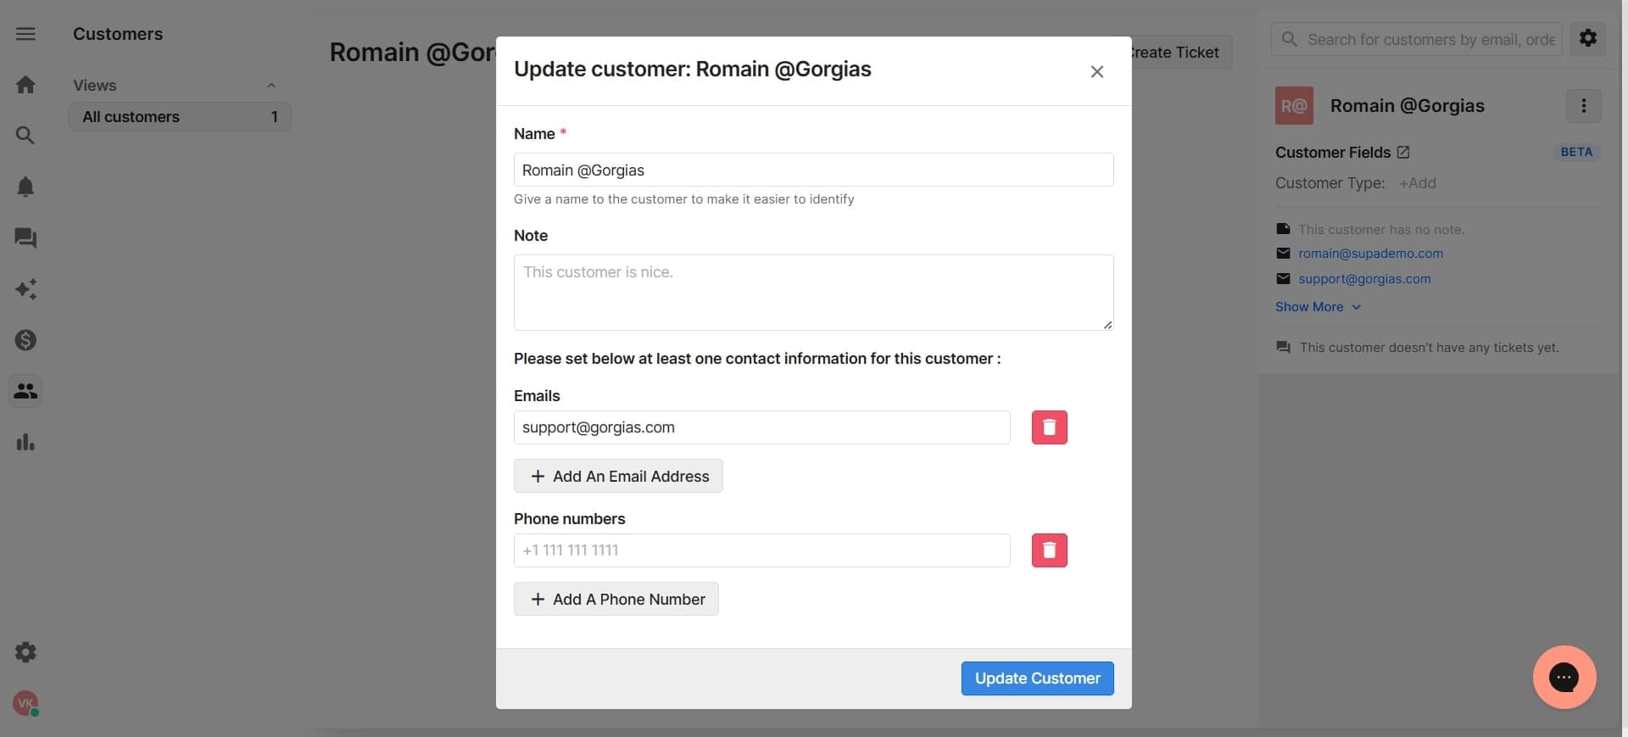Viewport: 1628px width, 737px height.
Task: Click Add A Phone Number button
Action: 616,600
